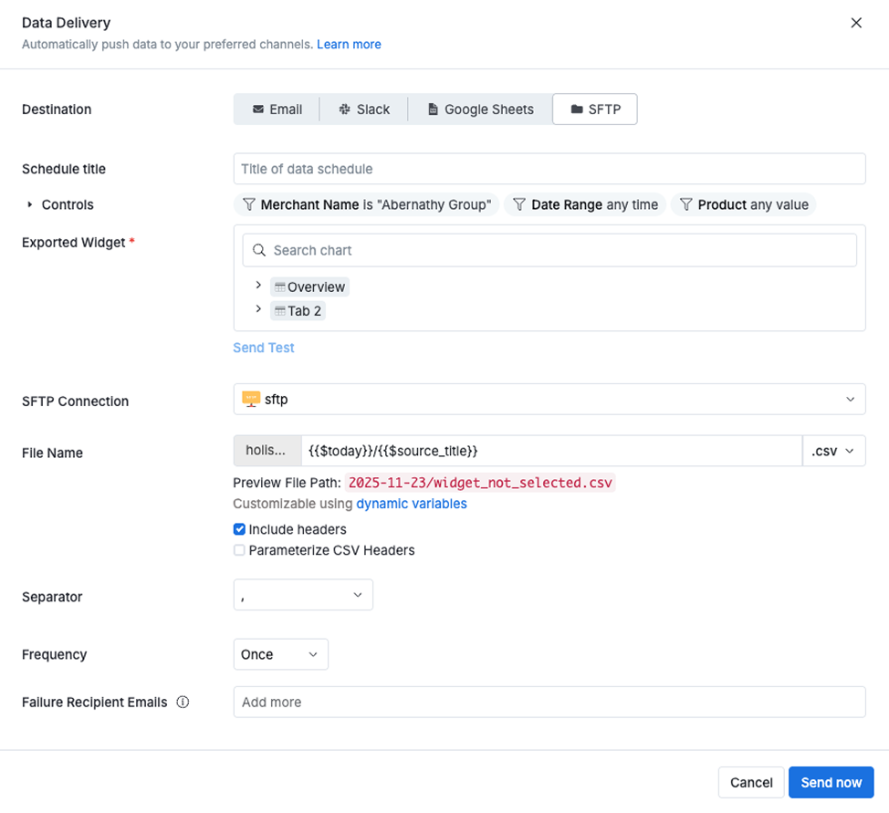Click the funnel icon on Date Range filter
This screenshot has width=889, height=813.
pos(519,204)
